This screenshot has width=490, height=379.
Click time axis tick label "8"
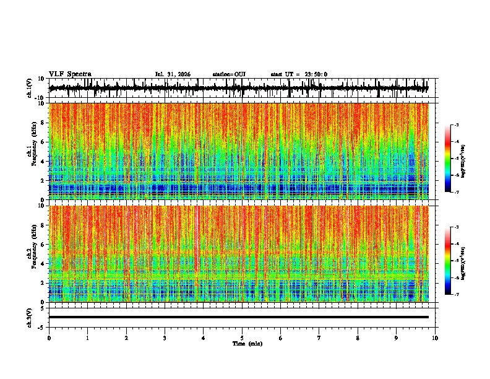358,338
